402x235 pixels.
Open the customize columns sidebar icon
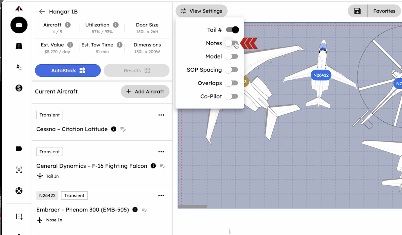19,217
